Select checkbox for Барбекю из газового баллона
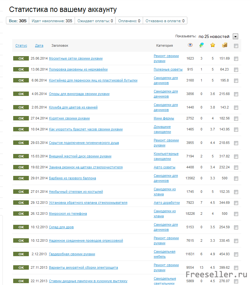The width and height of the screenshot is (251, 285). [236, 178]
